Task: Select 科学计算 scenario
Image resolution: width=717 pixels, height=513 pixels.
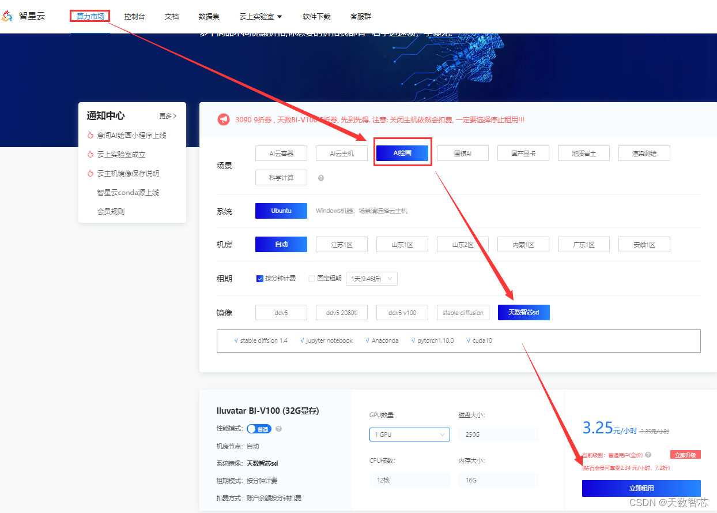Action: 281,178
